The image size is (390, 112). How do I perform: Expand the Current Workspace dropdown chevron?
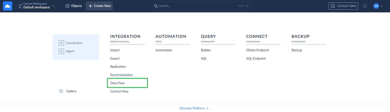coord(53,6)
